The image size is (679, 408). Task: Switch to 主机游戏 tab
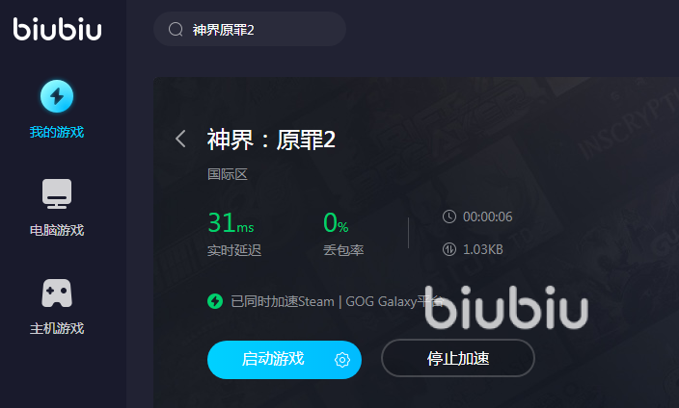pyautogui.click(x=57, y=328)
